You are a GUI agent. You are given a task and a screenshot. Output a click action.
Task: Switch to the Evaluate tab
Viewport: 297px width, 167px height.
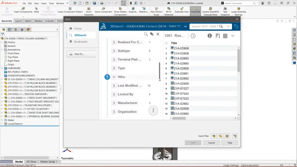point(49,21)
